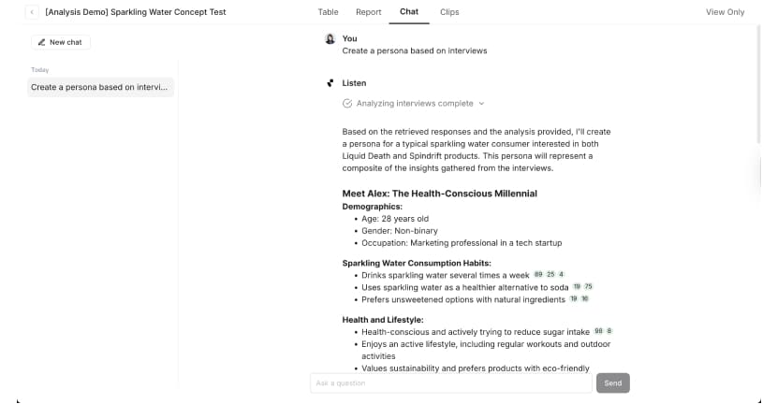The height and width of the screenshot is (404, 777).
Task: Click the user avatar beside You
Action: 330,39
